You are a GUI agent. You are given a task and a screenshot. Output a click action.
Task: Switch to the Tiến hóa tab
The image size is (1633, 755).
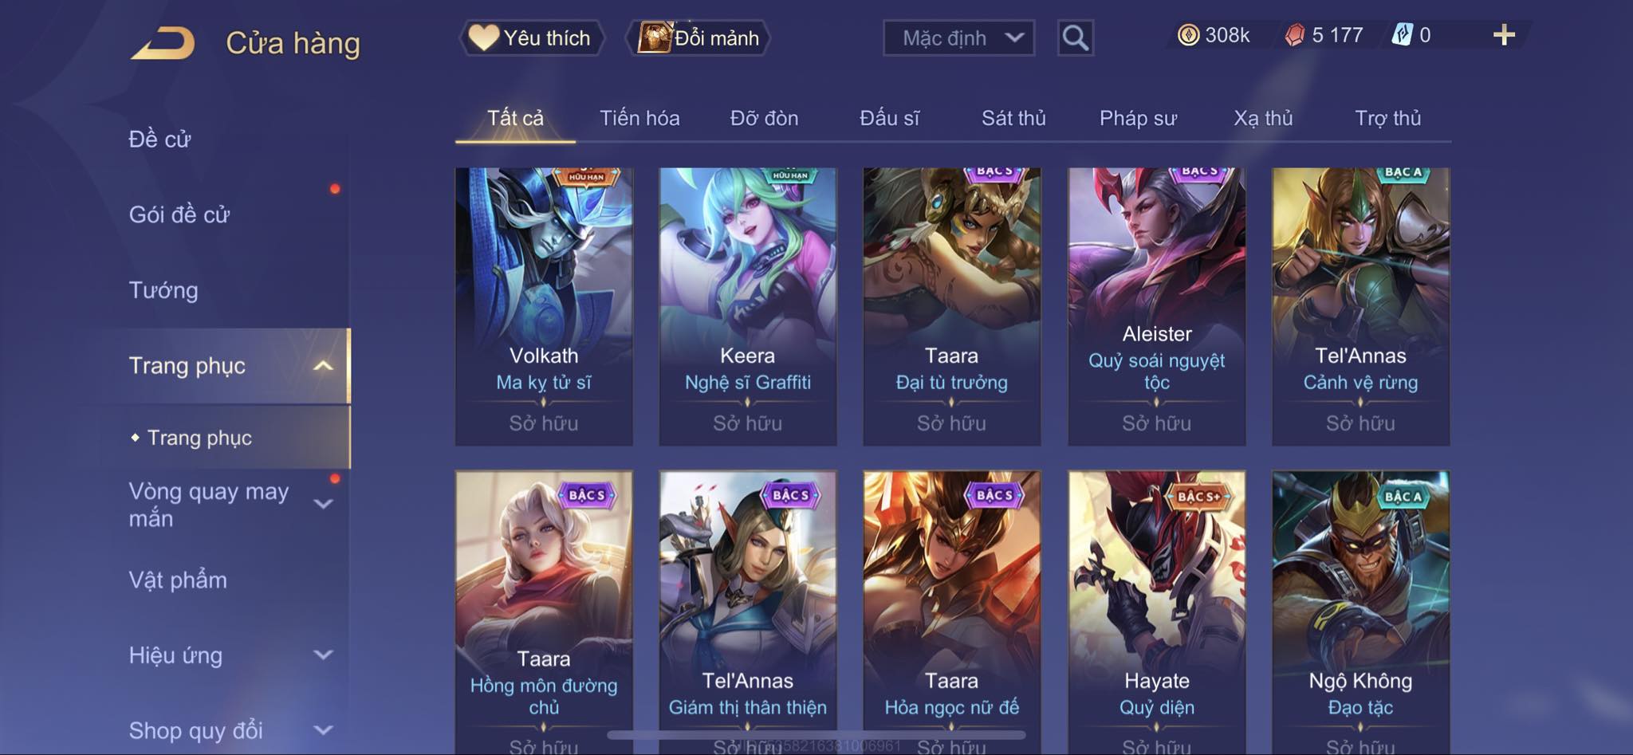coord(639,118)
